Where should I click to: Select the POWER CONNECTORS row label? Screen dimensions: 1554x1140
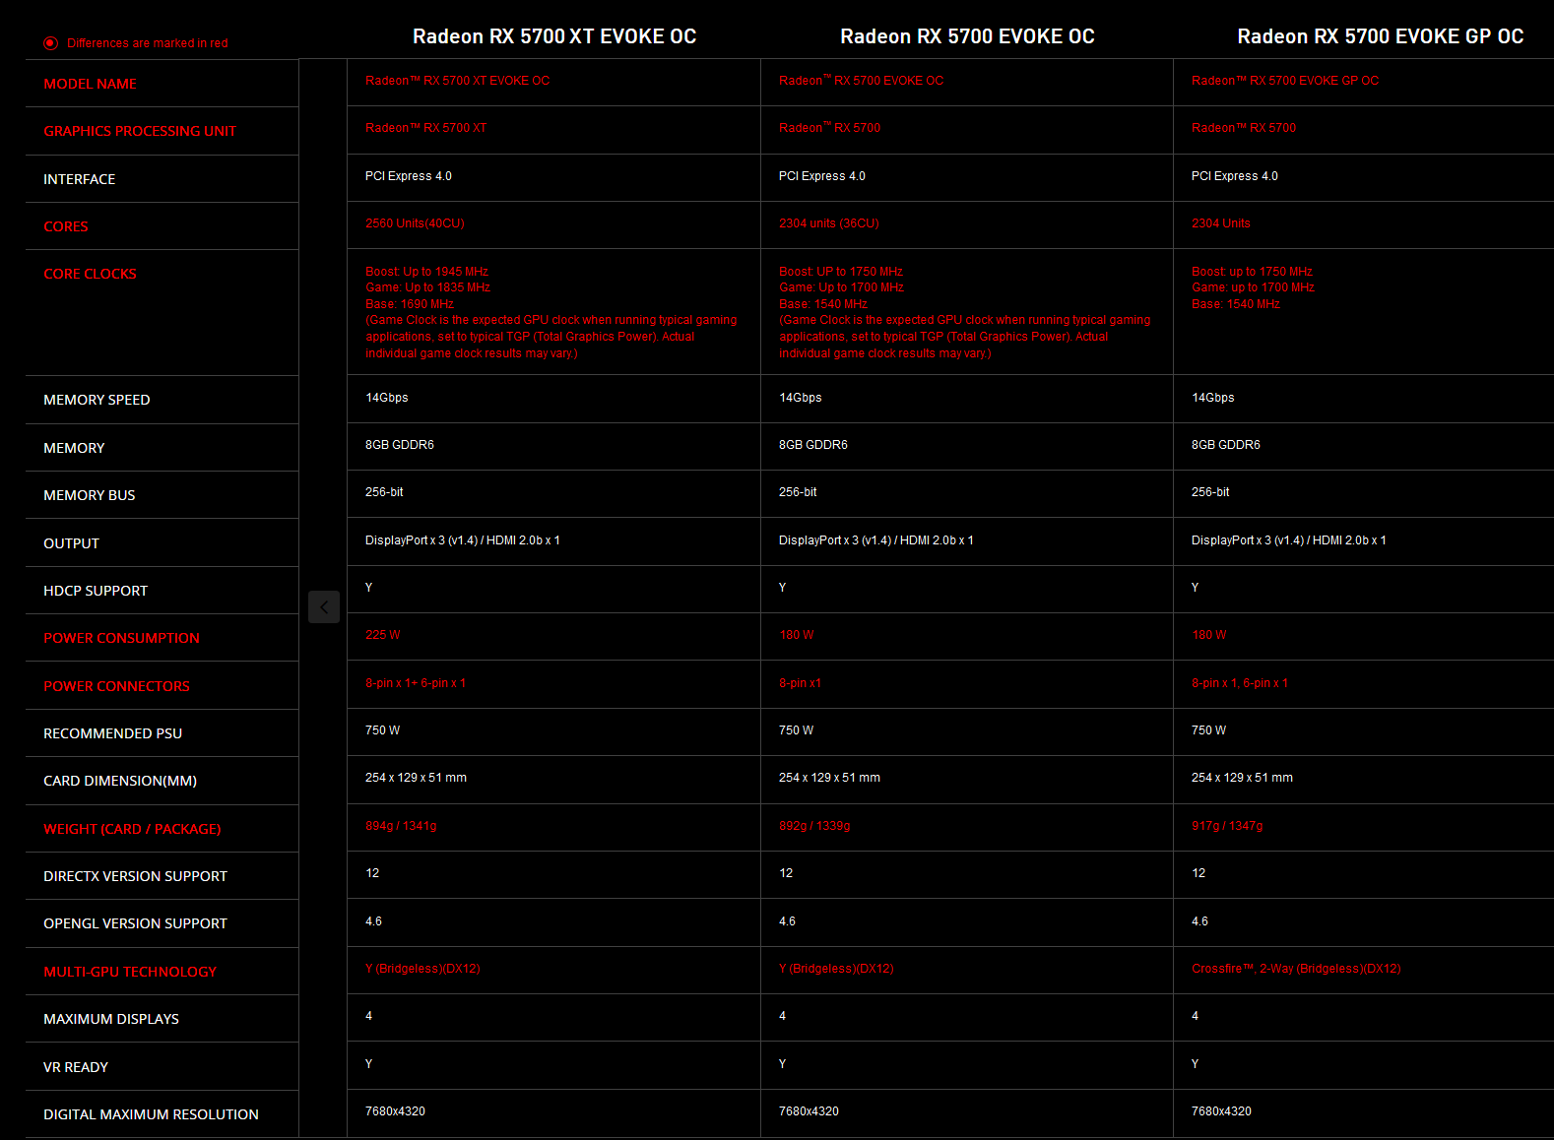click(116, 686)
